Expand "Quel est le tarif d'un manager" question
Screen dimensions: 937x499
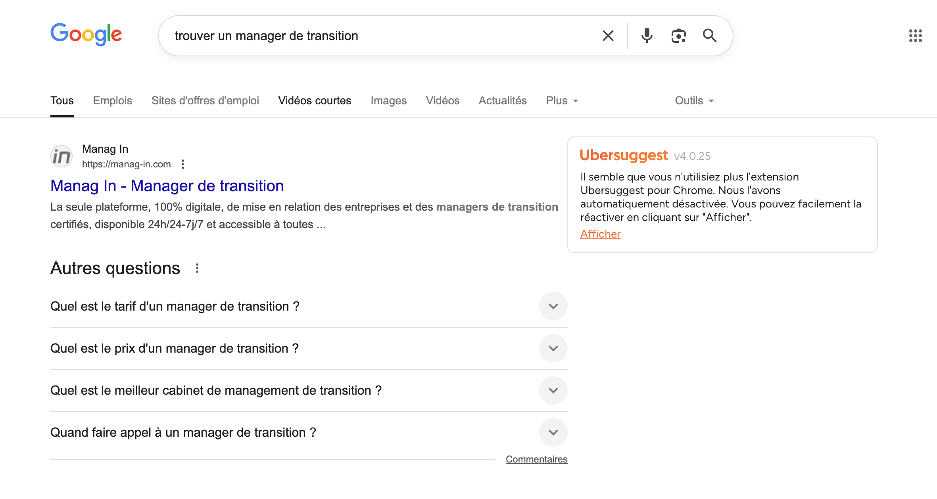[x=553, y=306]
